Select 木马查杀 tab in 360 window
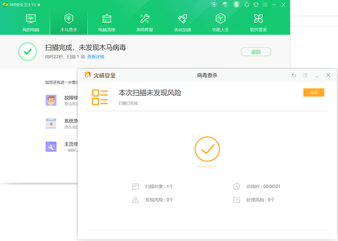338x241 pixels. click(x=69, y=23)
